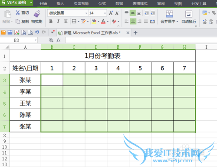
Task: Click the 自动换行 wrap text button
Action: click(x=189, y=17)
